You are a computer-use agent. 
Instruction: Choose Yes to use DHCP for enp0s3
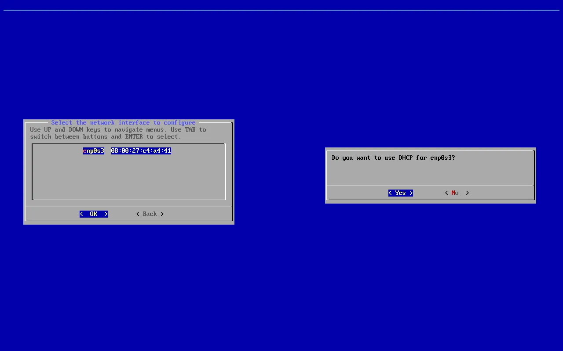(400, 193)
